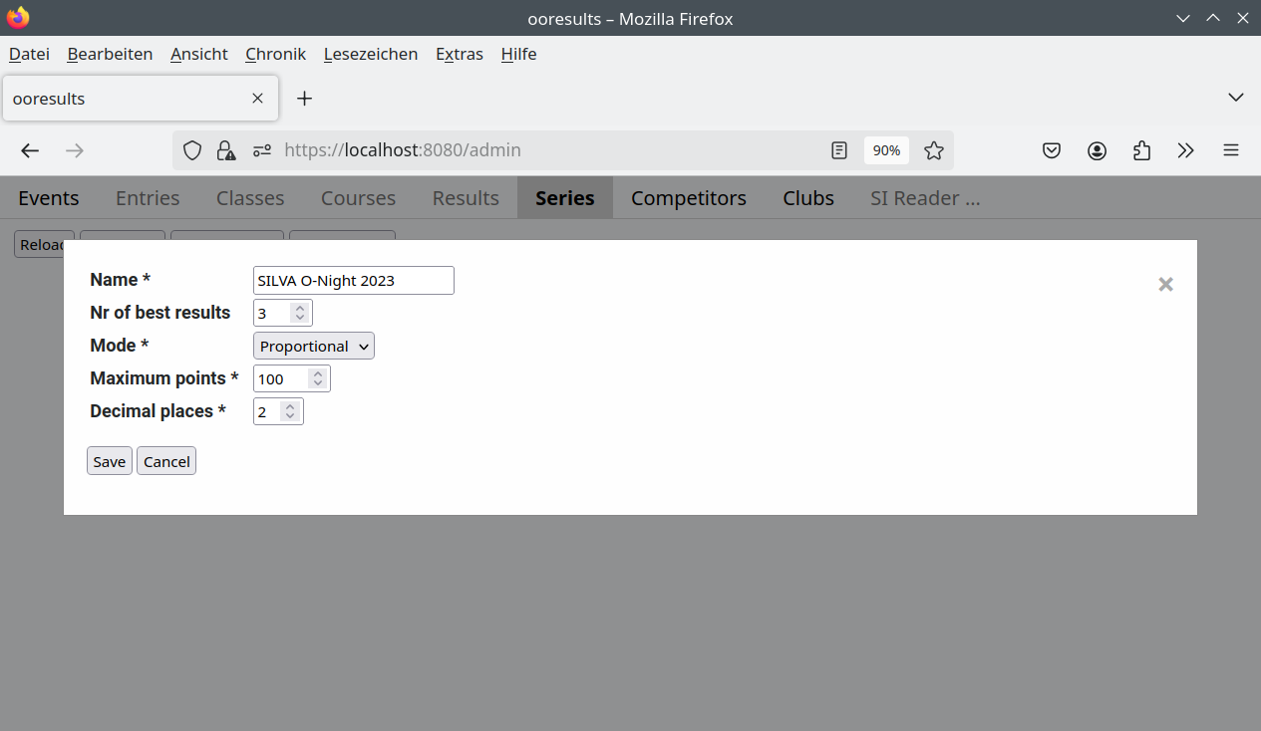1261x731 pixels.
Task: Go back with the browser back arrow
Action: pyautogui.click(x=30, y=150)
